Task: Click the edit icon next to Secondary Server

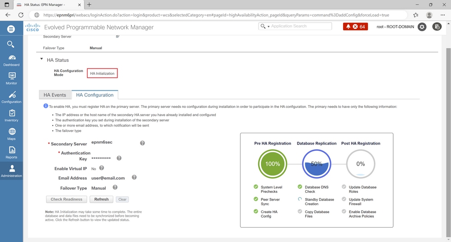Action: pos(118,36)
